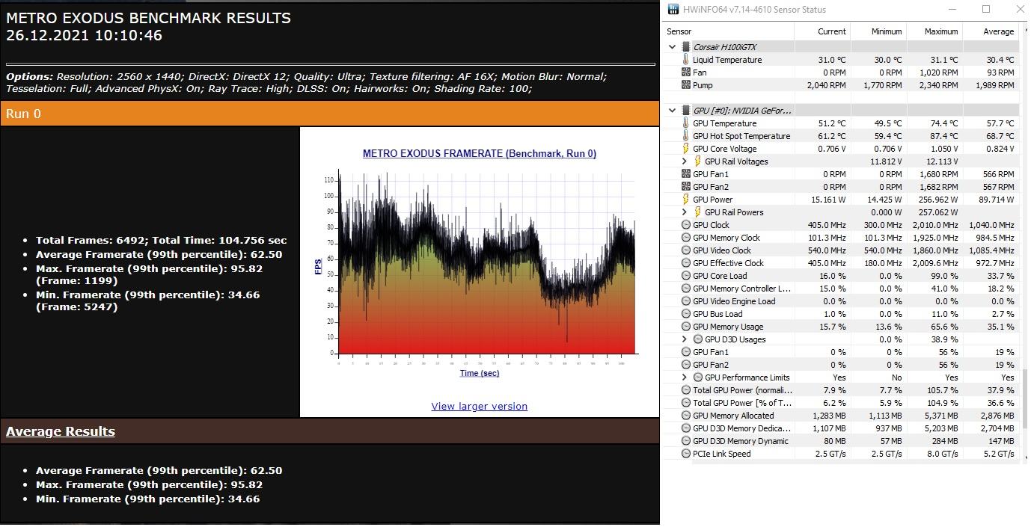This screenshot has height=530, width=1031.
Task: Click the GPU Hot Spot Temperature icon
Action: coord(686,136)
